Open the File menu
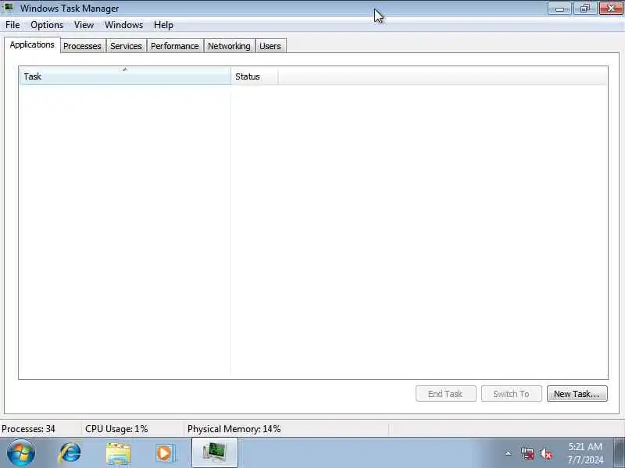The width and height of the screenshot is (625, 468). [x=12, y=25]
